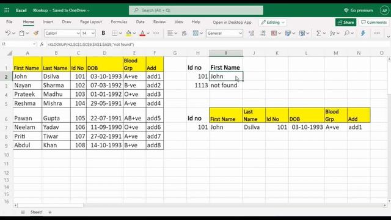This screenshot has height=220, width=391.
Task: Open Format as Table styles
Action: click(x=288, y=33)
